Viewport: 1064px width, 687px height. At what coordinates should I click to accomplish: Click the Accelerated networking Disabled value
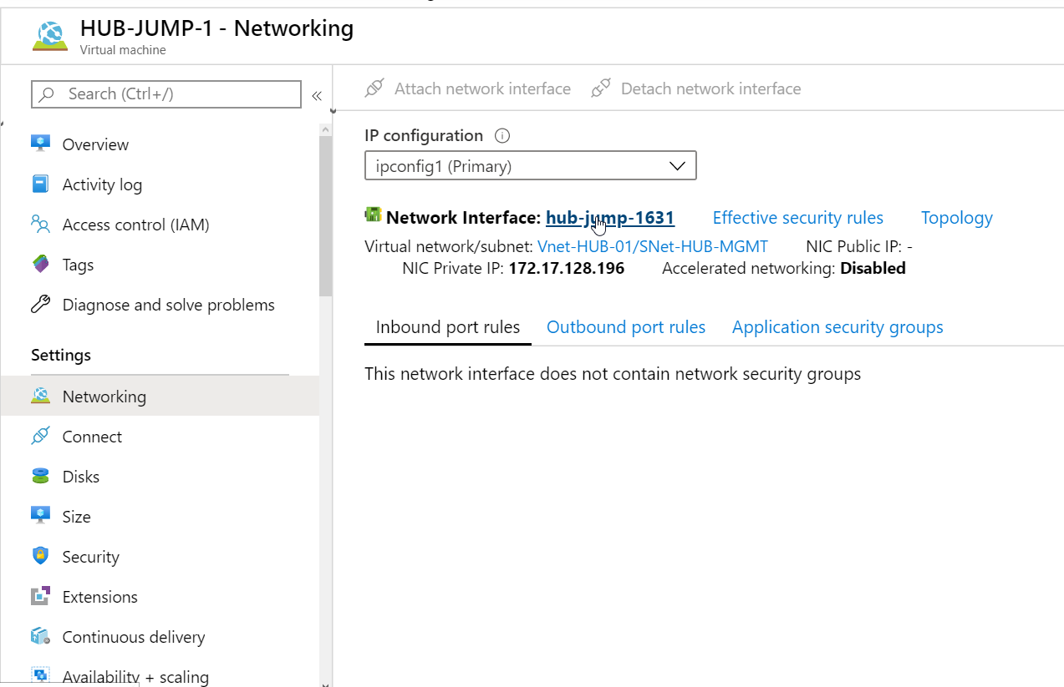pos(873,269)
